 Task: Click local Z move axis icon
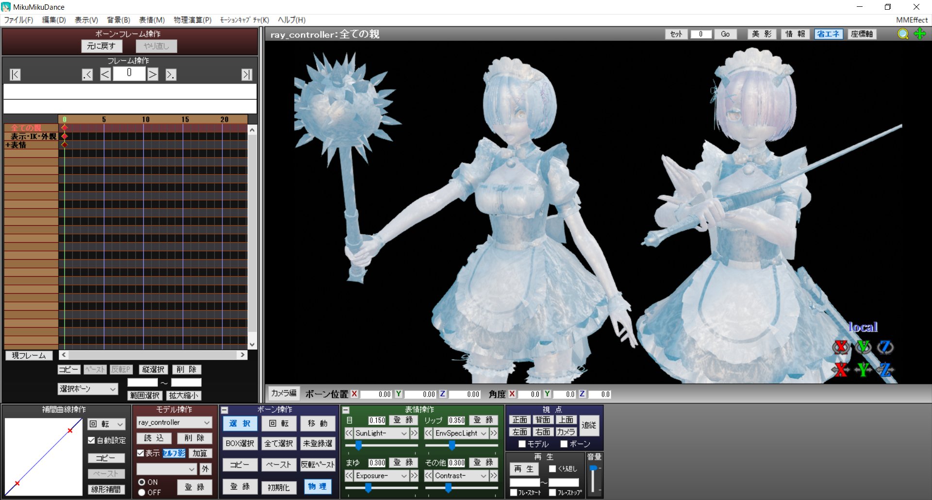tap(885, 370)
